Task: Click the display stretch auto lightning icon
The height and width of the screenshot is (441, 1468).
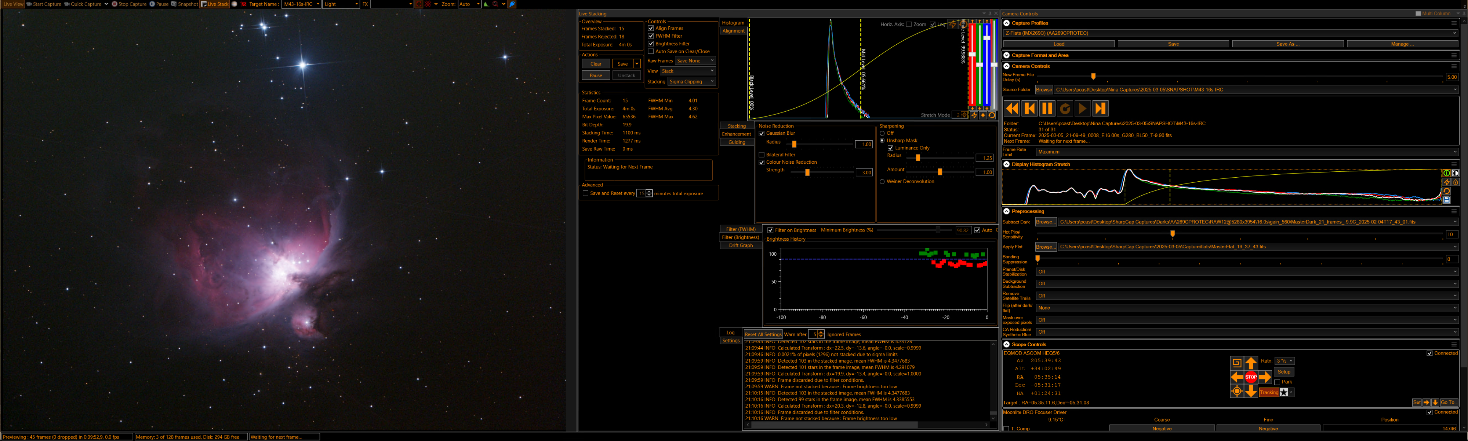Action: pyautogui.click(x=1446, y=182)
